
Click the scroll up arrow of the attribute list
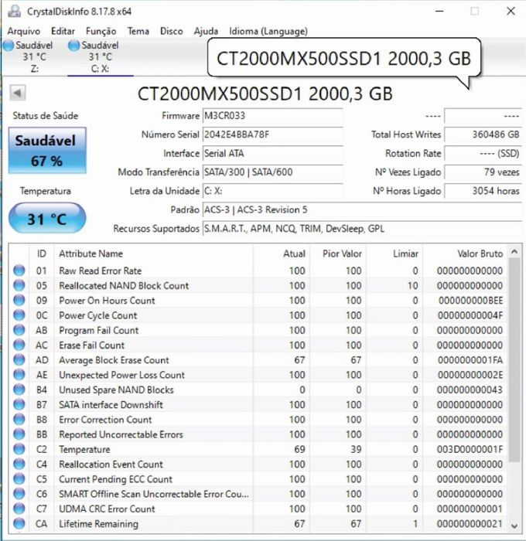click(514, 252)
